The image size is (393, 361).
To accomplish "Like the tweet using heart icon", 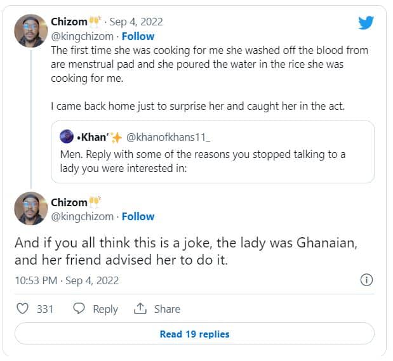I will click(x=23, y=309).
